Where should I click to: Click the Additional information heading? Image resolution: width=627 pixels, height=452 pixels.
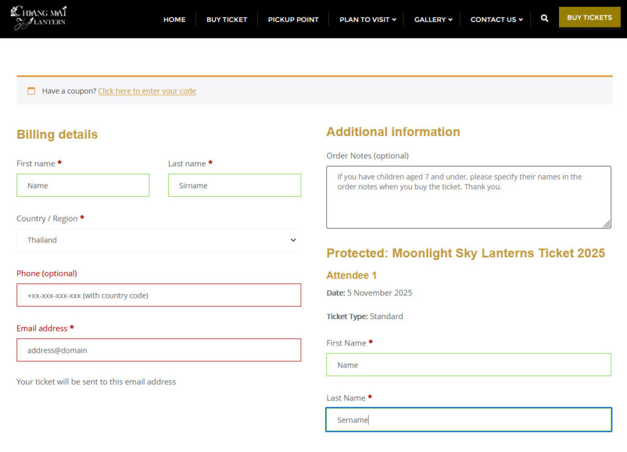(x=393, y=132)
